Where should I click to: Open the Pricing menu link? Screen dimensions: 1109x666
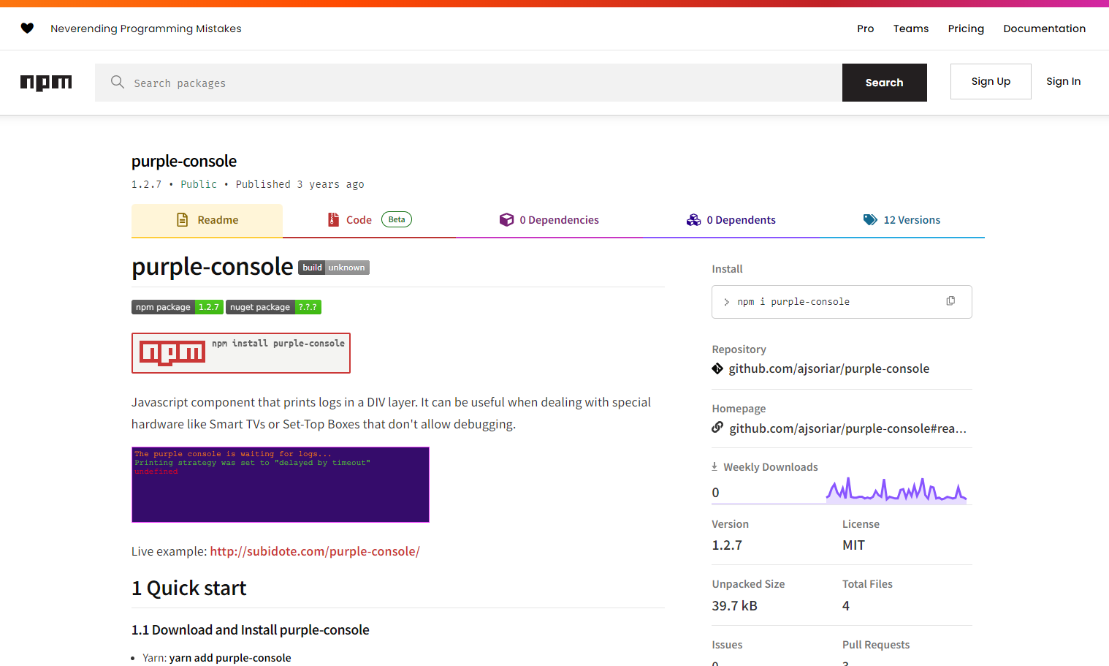[x=966, y=29]
